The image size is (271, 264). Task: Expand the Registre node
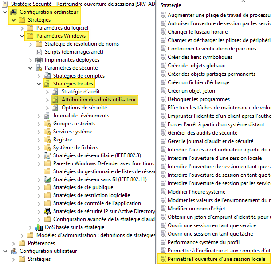coord(39,140)
